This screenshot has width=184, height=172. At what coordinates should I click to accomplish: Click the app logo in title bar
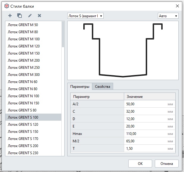(7, 6)
